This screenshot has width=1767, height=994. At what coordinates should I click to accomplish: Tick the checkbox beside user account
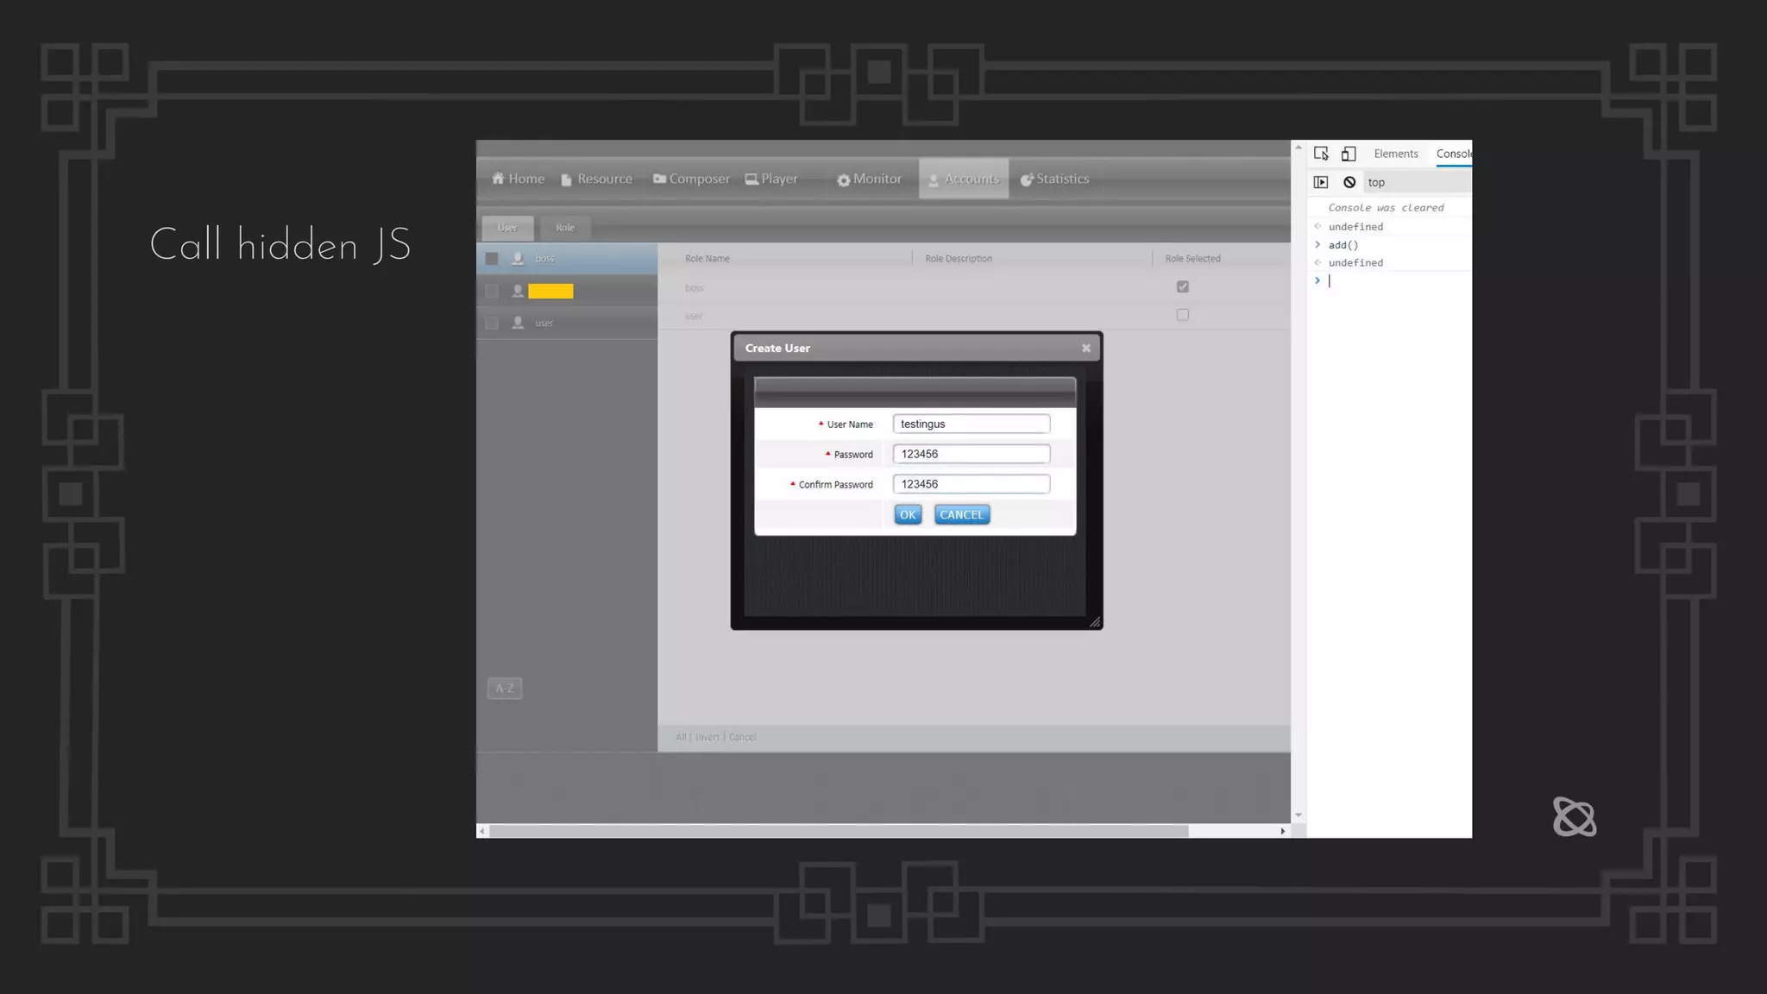492,323
